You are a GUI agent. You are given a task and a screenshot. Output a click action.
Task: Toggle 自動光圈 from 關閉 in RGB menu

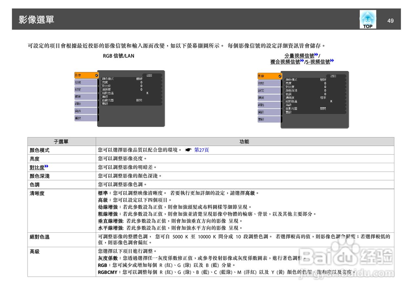pyautogui.click(x=139, y=100)
